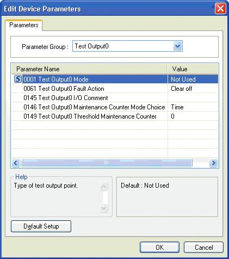Viewport: 229px width, 259px height.
Task: Click the Help box scroll up arrow
Action: [104, 186]
